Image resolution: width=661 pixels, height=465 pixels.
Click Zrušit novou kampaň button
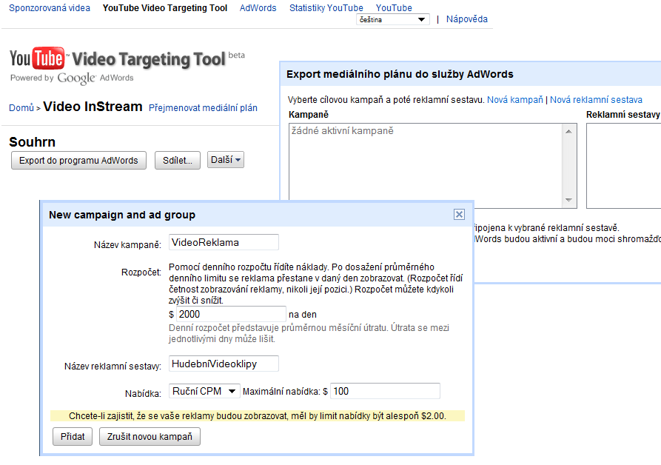click(x=150, y=437)
